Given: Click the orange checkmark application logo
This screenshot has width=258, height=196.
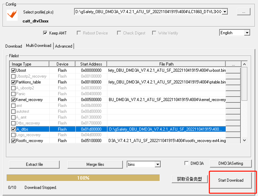Looking at the screenshot, I should (x=12, y=15).
